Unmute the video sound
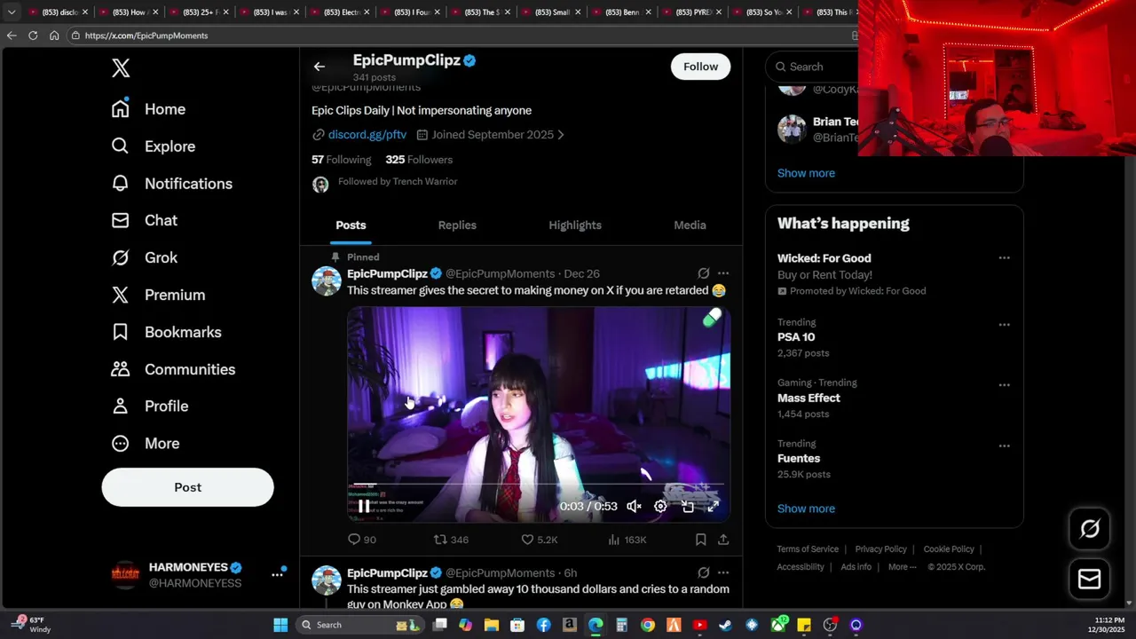 634,506
